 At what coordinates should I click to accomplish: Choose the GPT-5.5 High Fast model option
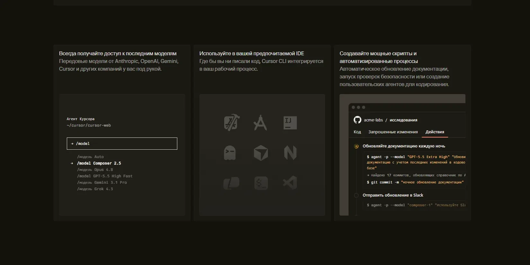(x=105, y=176)
